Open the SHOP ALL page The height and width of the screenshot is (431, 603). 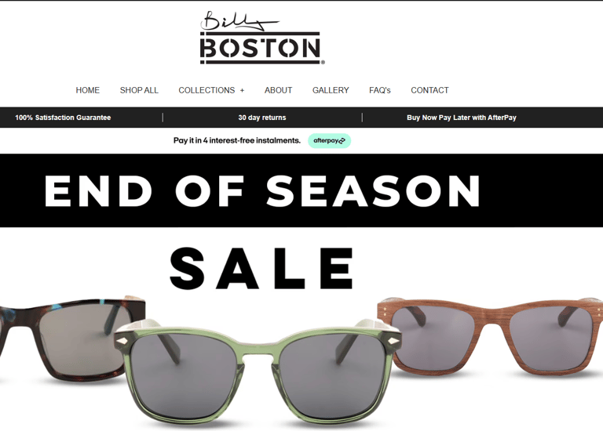pos(139,90)
